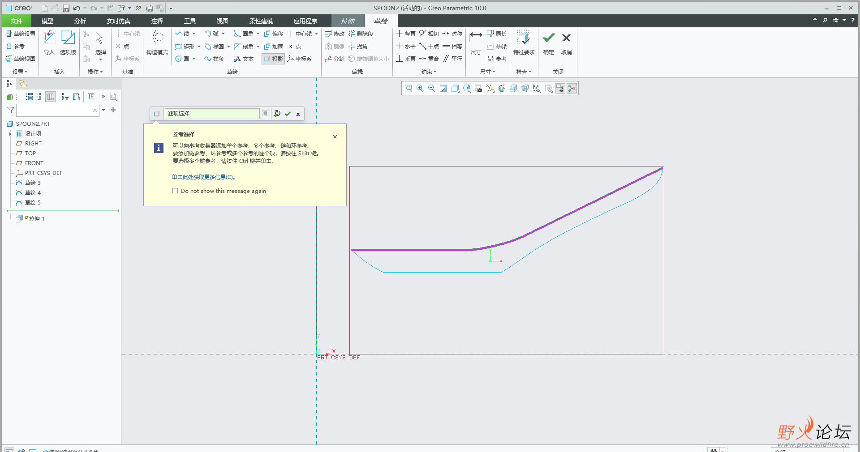The height and width of the screenshot is (452, 860).
Task: Open the 文件 menu
Action: 17,21
